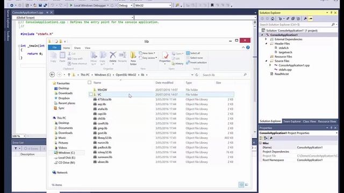Open address bar history dropdown in Explorer
Screen dimensions: 344x193
[x=192, y=75]
